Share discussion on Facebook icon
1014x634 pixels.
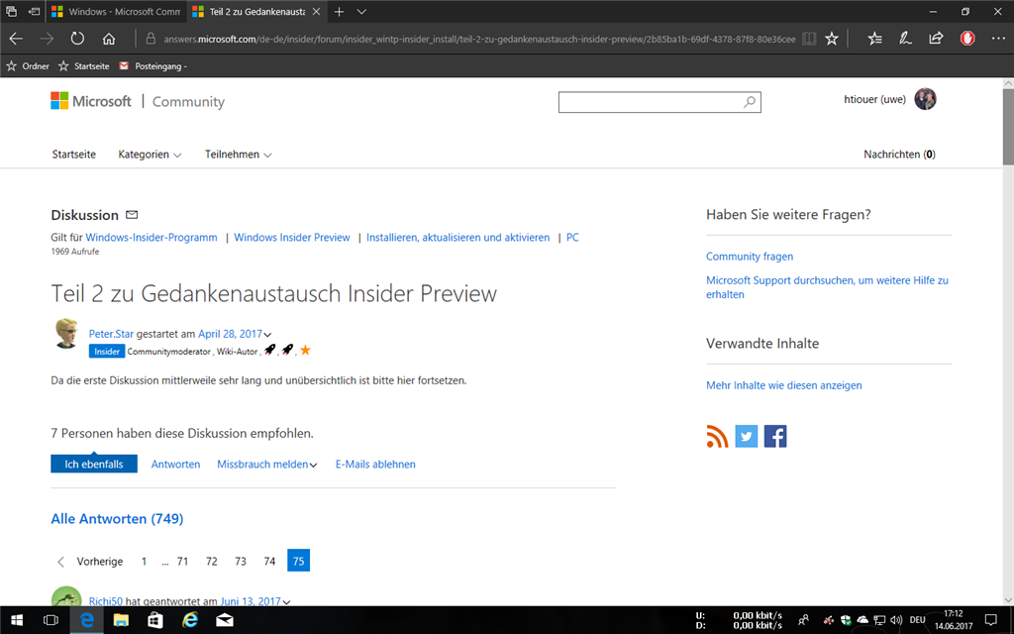775,437
